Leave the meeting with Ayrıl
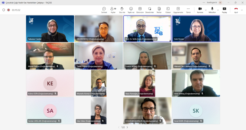The height and width of the screenshot is (130, 246). pyautogui.click(x=236, y=10)
